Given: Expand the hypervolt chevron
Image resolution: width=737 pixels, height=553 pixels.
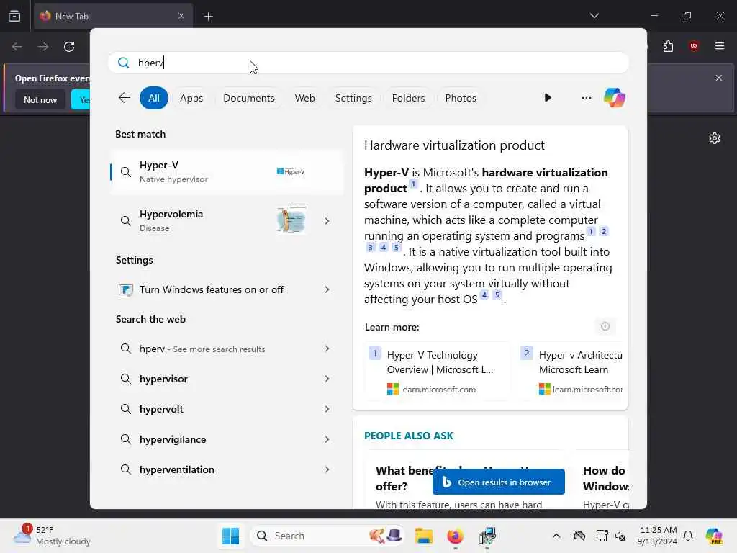Looking at the screenshot, I should pyautogui.click(x=327, y=409).
